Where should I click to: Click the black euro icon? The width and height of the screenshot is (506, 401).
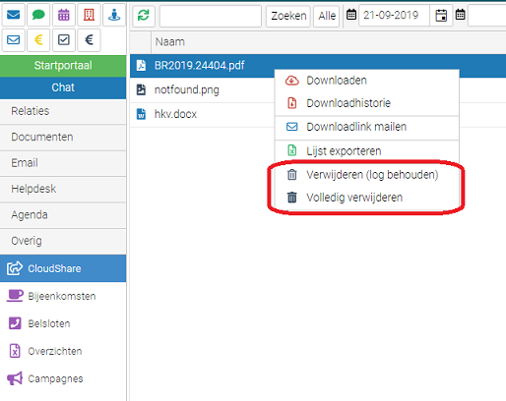click(x=89, y=40)
